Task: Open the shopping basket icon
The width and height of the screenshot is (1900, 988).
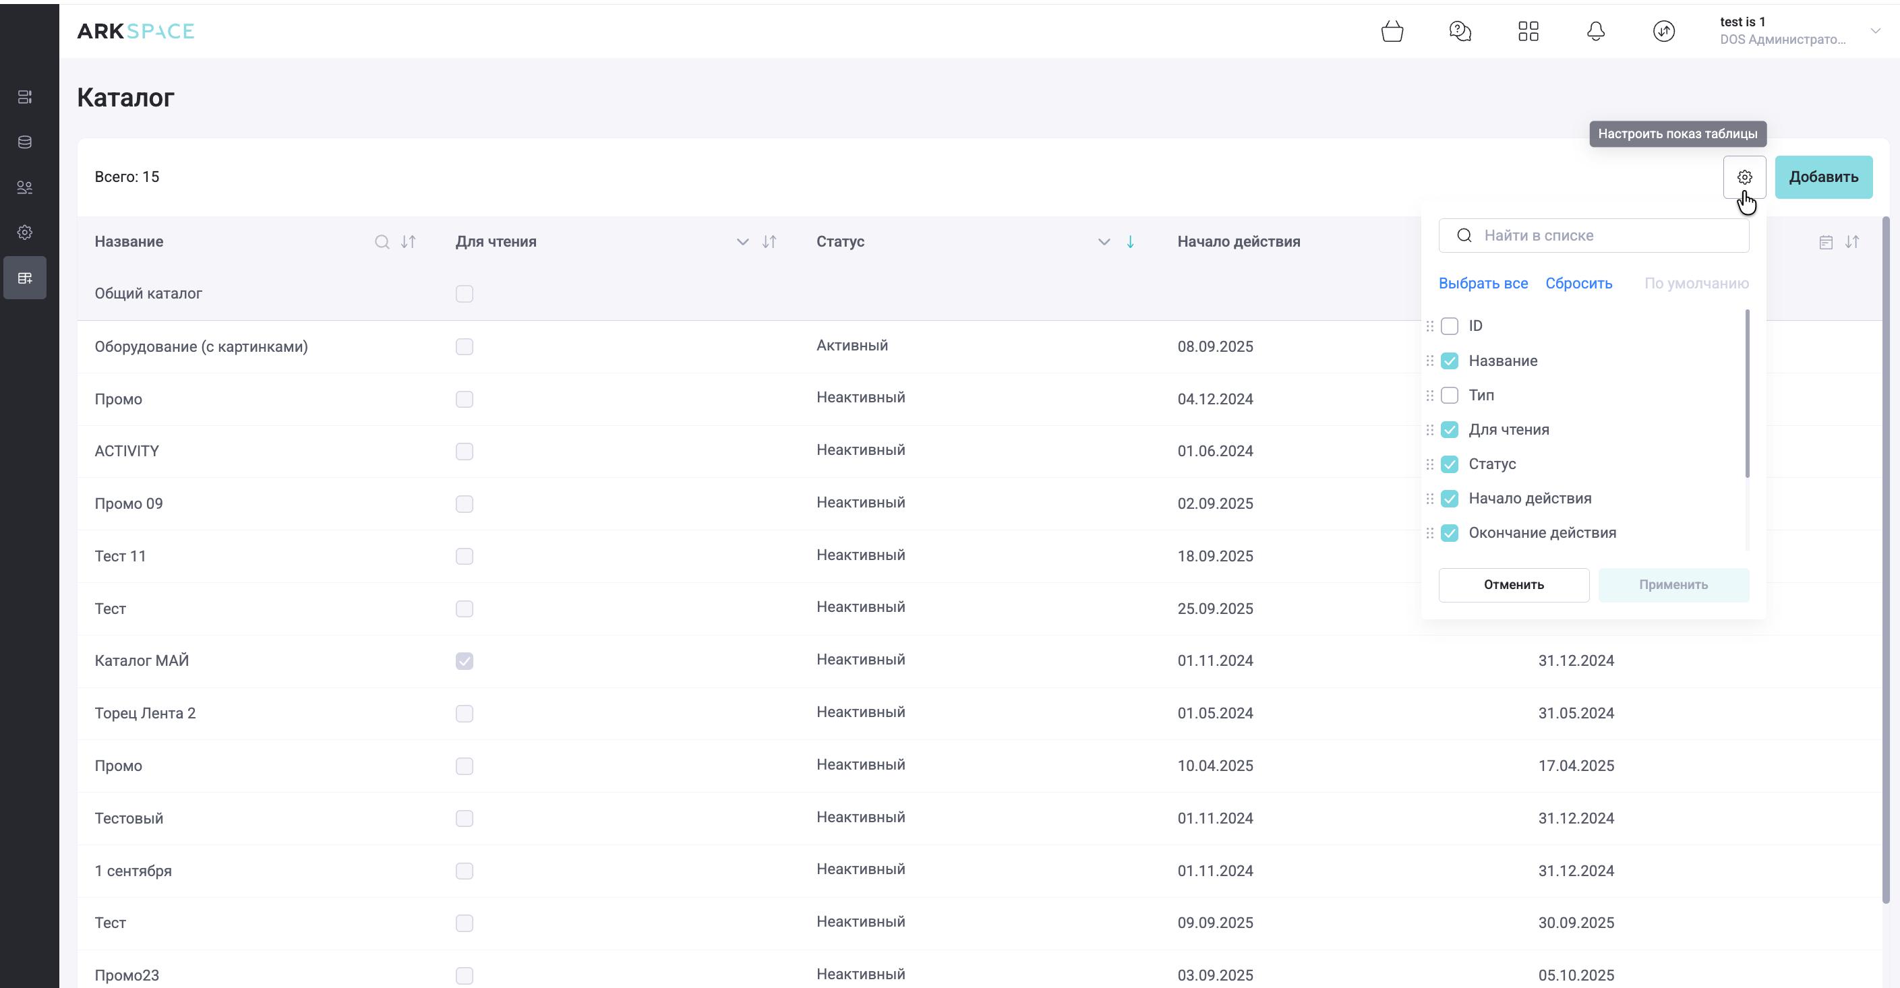Action: tap(1392, 31)
